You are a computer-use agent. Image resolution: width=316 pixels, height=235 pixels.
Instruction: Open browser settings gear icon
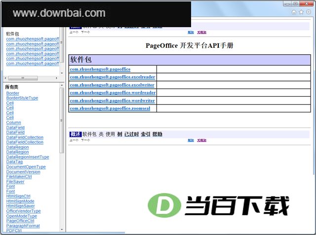[309, 12]
